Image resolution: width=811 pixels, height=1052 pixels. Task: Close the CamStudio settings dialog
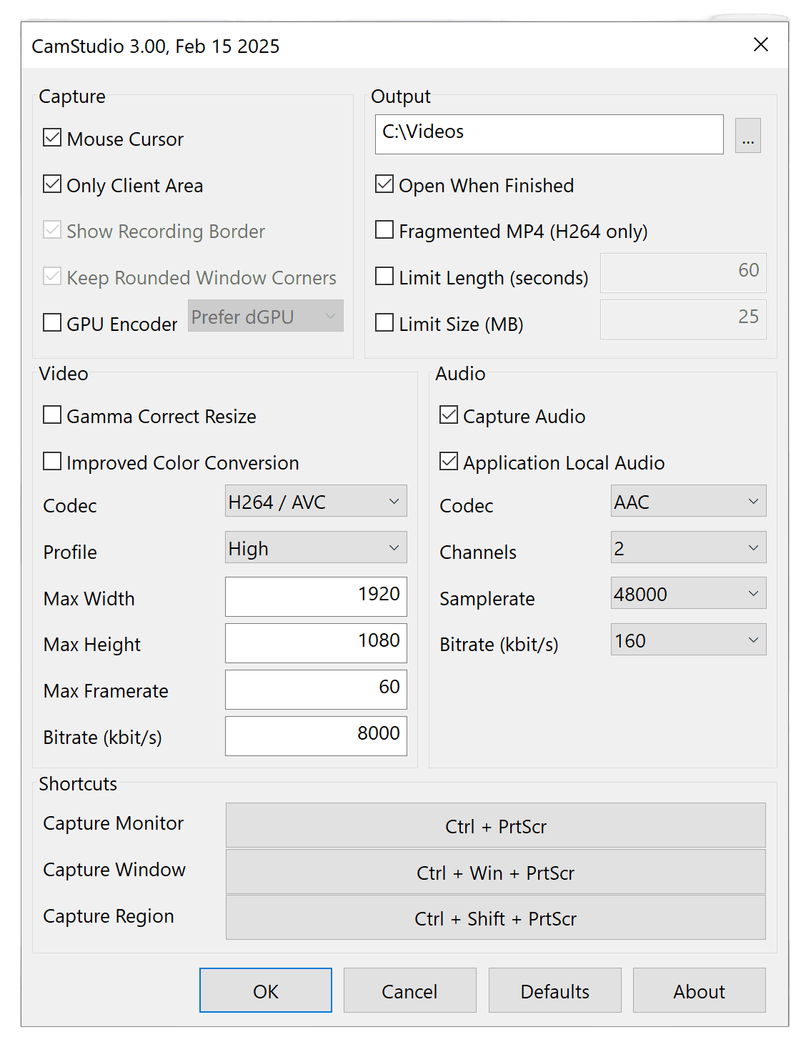760,45
